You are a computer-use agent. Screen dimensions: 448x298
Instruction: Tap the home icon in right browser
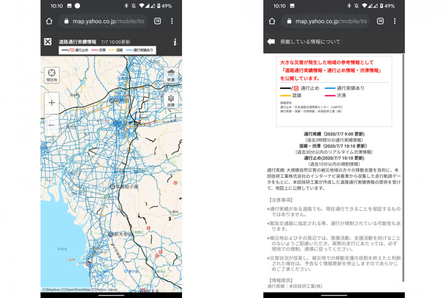coord(272,21)
